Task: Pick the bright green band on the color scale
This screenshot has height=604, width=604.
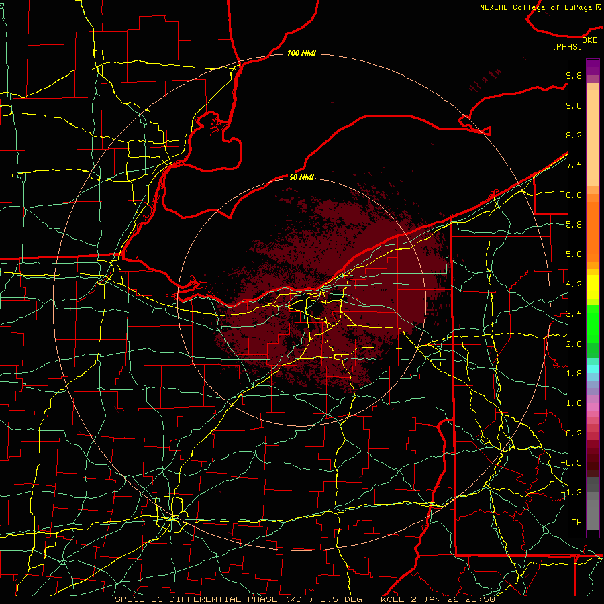Action: pyautogui.click(x=593, y=323)
